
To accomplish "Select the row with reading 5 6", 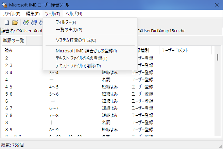I will coord(108,94).
